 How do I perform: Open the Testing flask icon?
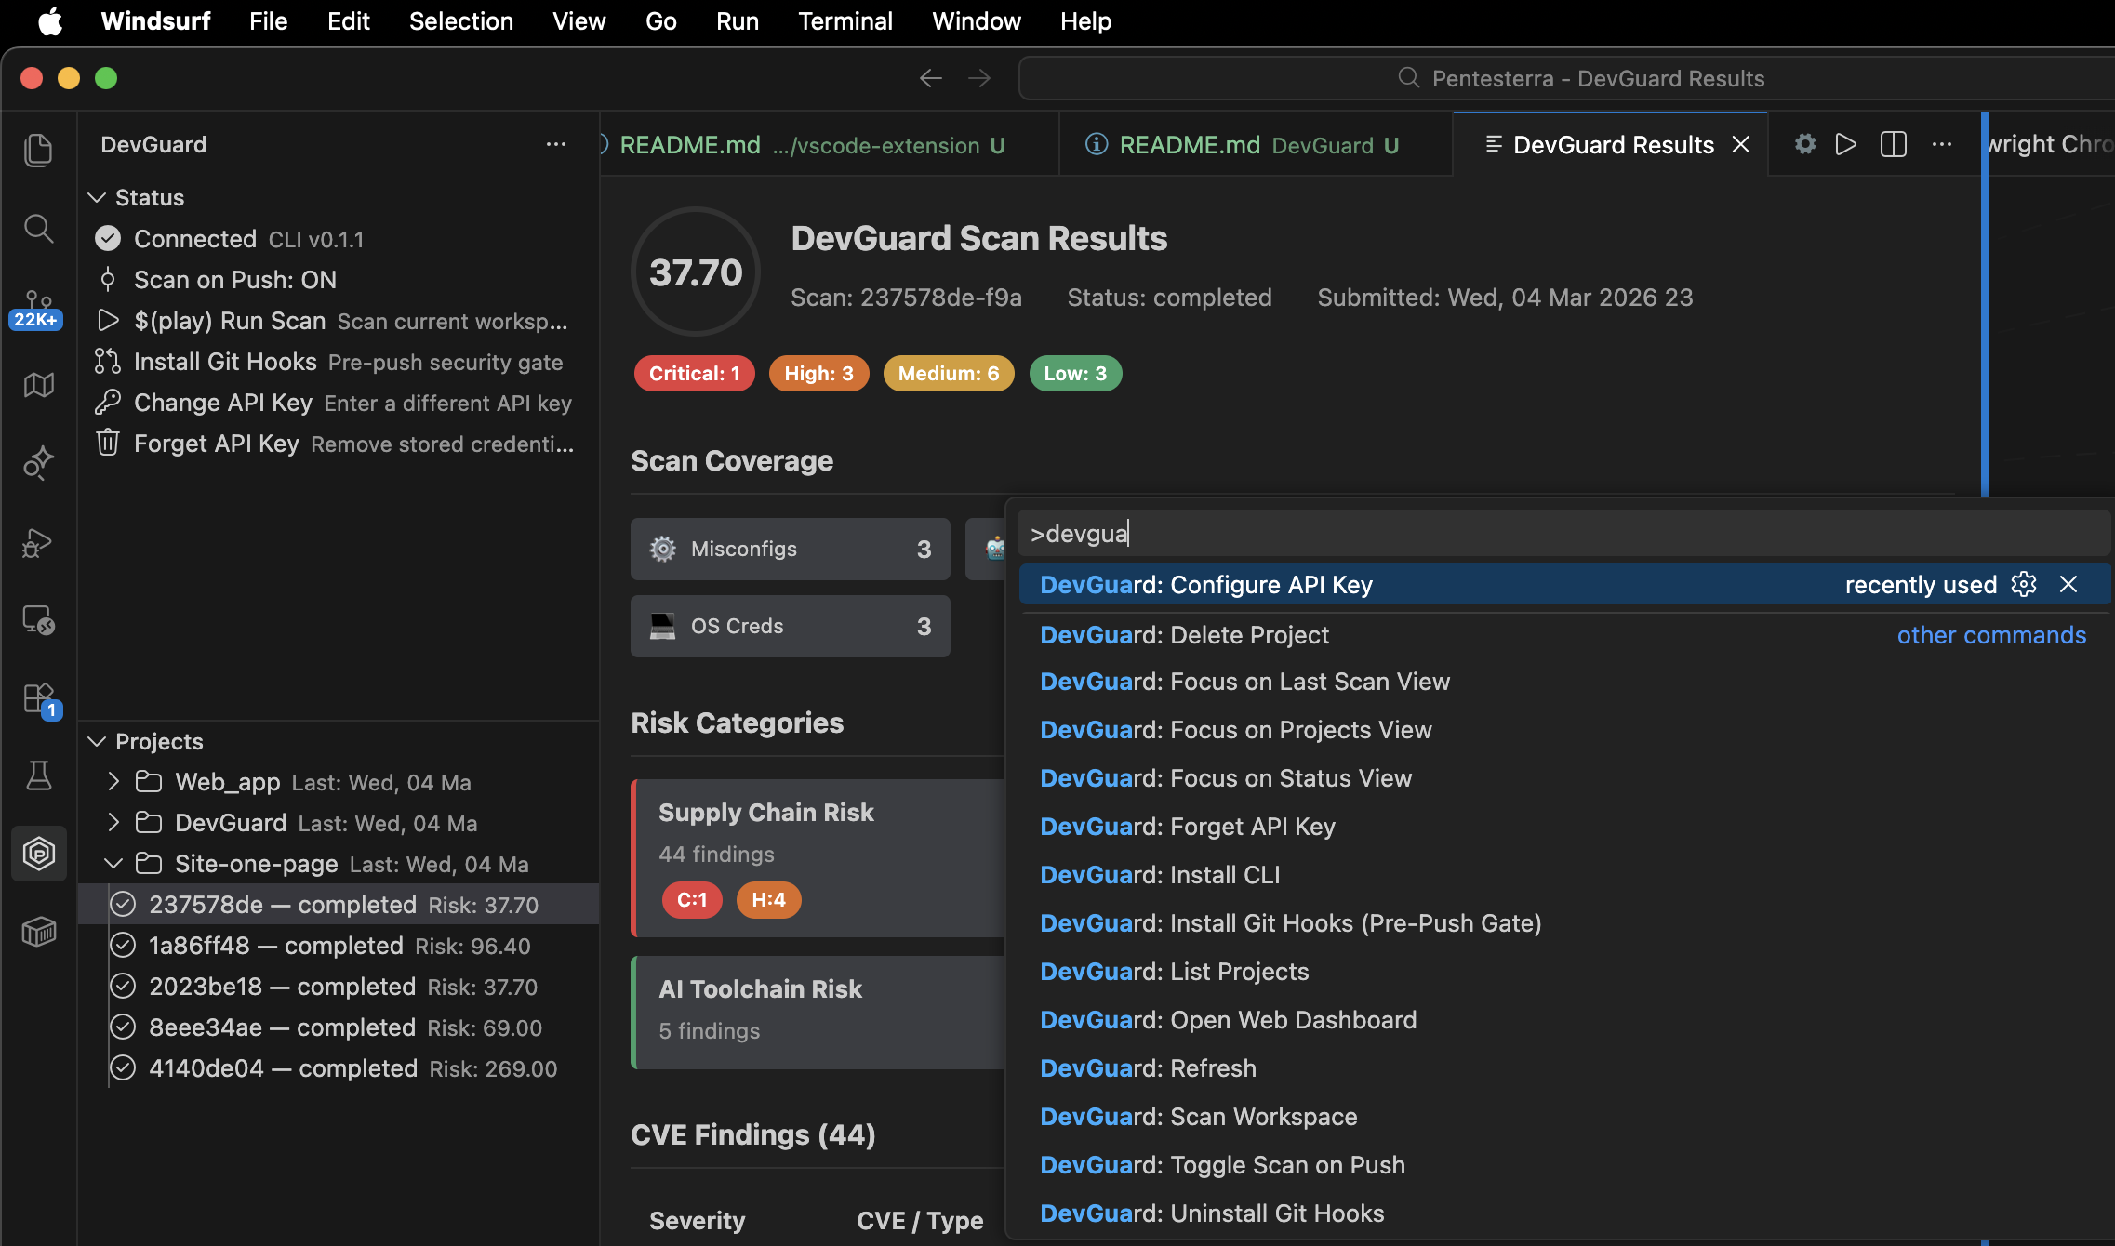(38, 775)
